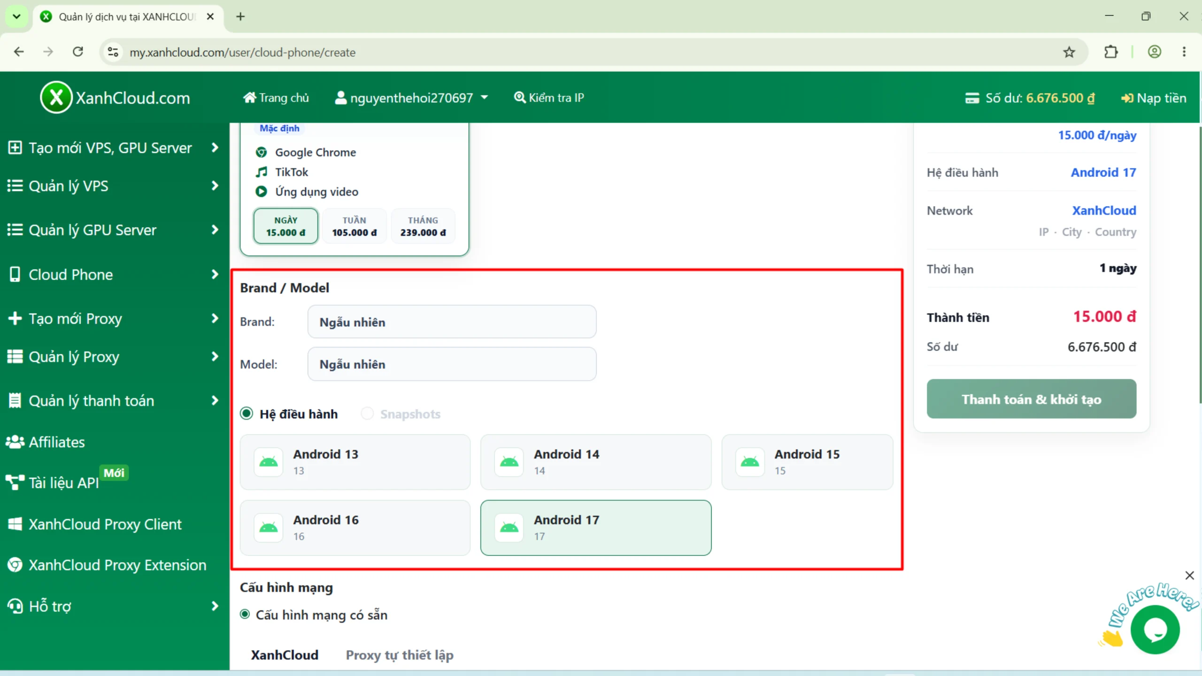Image resolution: width=1202 pixels, height=676 pixels.
Task: Open the Affiliates page
Action: click(46, 442)
